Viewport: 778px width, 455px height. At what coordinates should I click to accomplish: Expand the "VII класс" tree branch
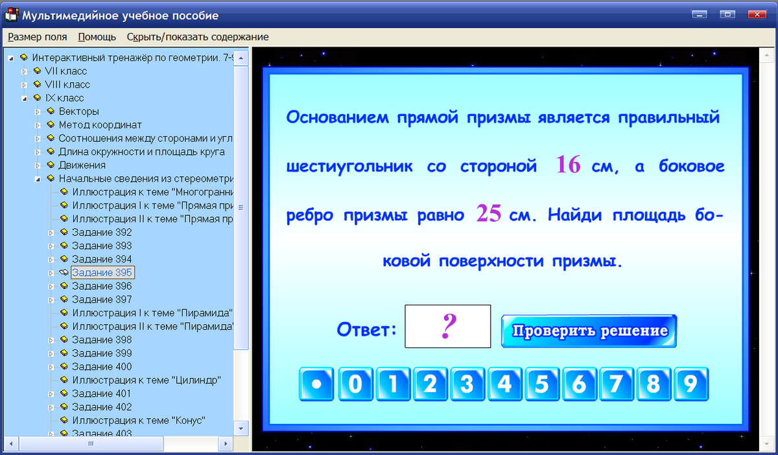[23, 71]
